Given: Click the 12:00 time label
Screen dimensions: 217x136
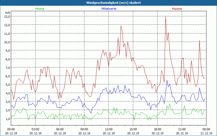Looking at the screenshot, I should pyautogui.click(x=109, y=129).
